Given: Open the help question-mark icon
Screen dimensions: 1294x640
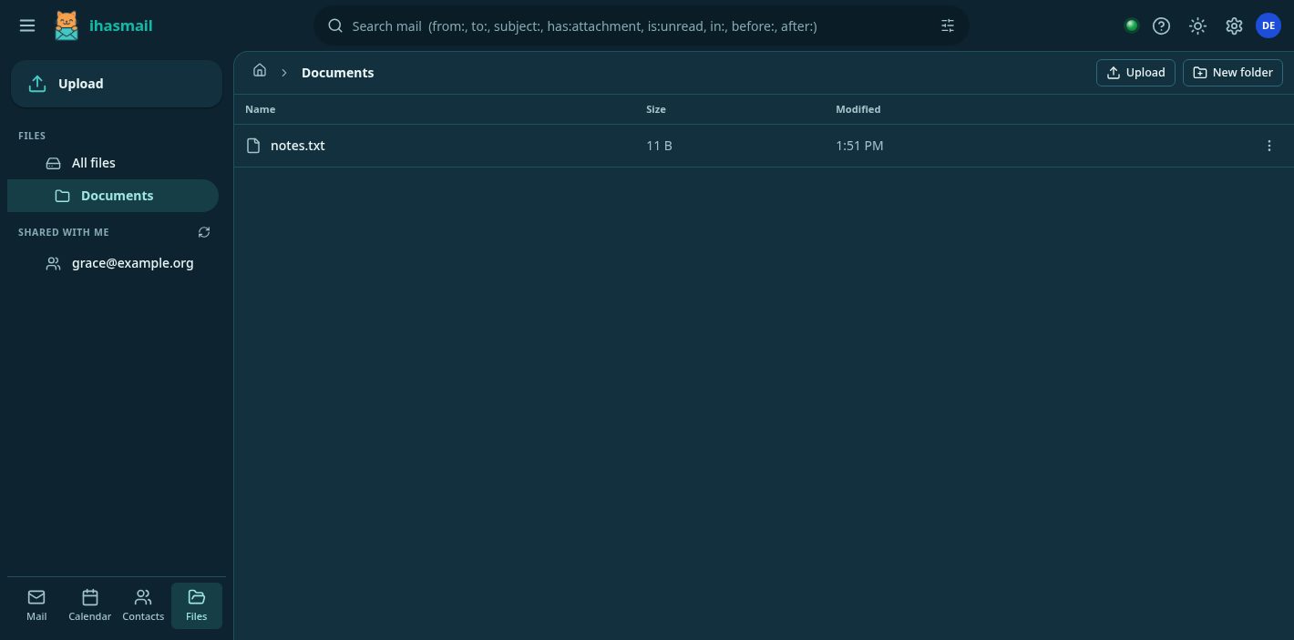Looking at the screenshot, I should [x=1161, y=25].
